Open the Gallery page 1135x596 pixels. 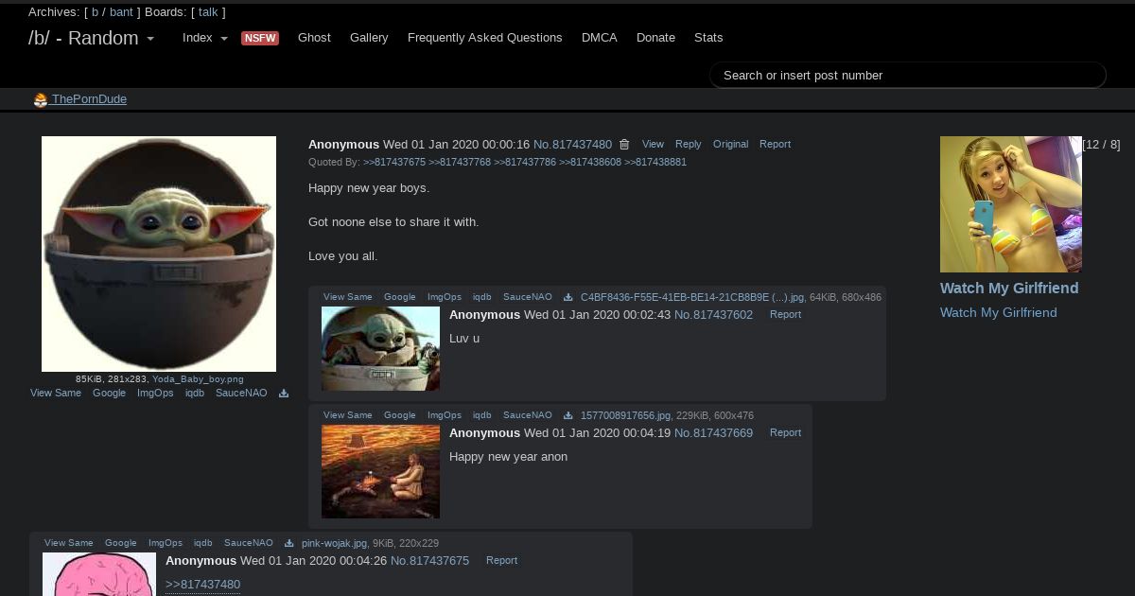(369, 38)
